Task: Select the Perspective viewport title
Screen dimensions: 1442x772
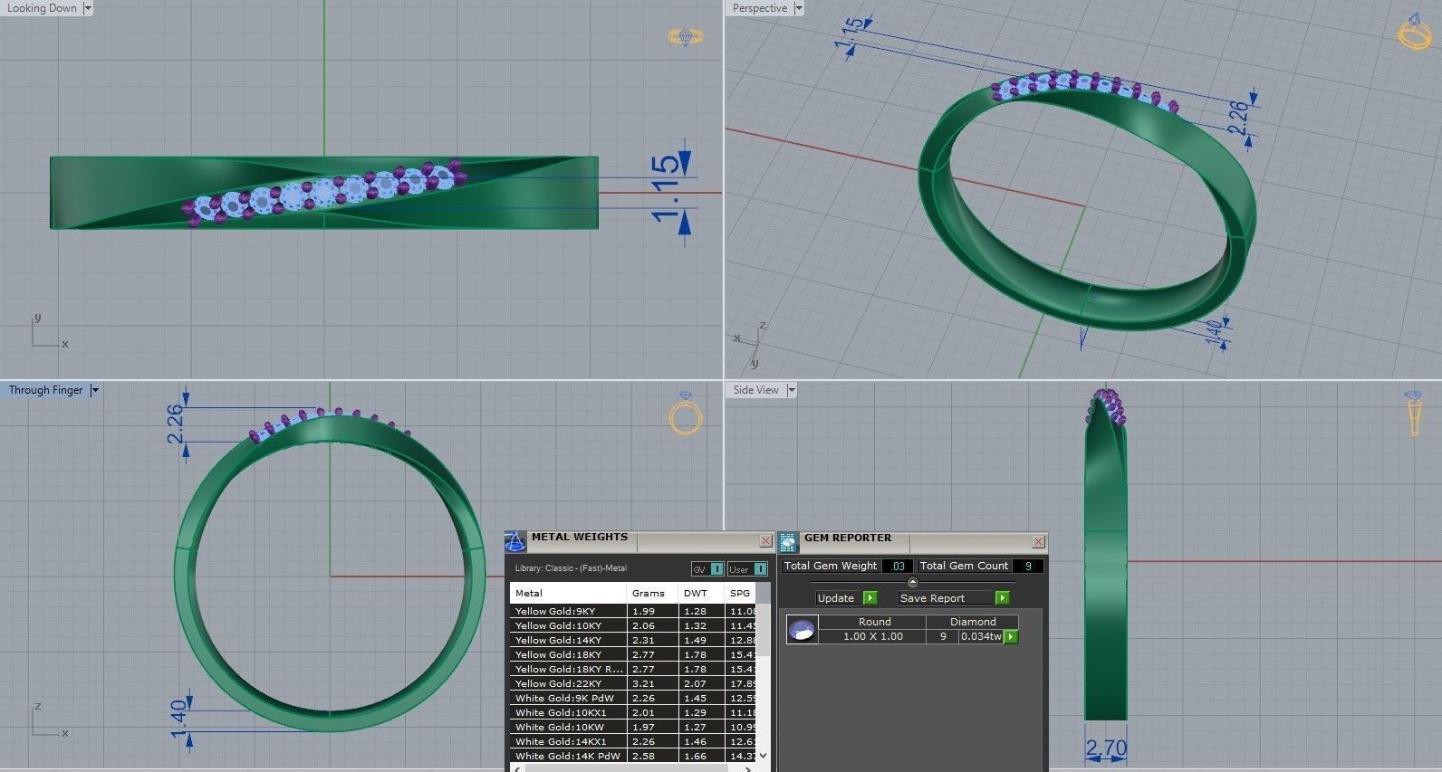Action: tap(759, 8)
